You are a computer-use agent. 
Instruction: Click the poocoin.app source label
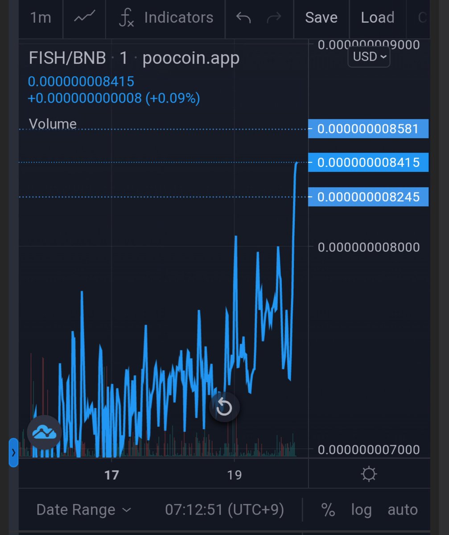coord(191,58)
